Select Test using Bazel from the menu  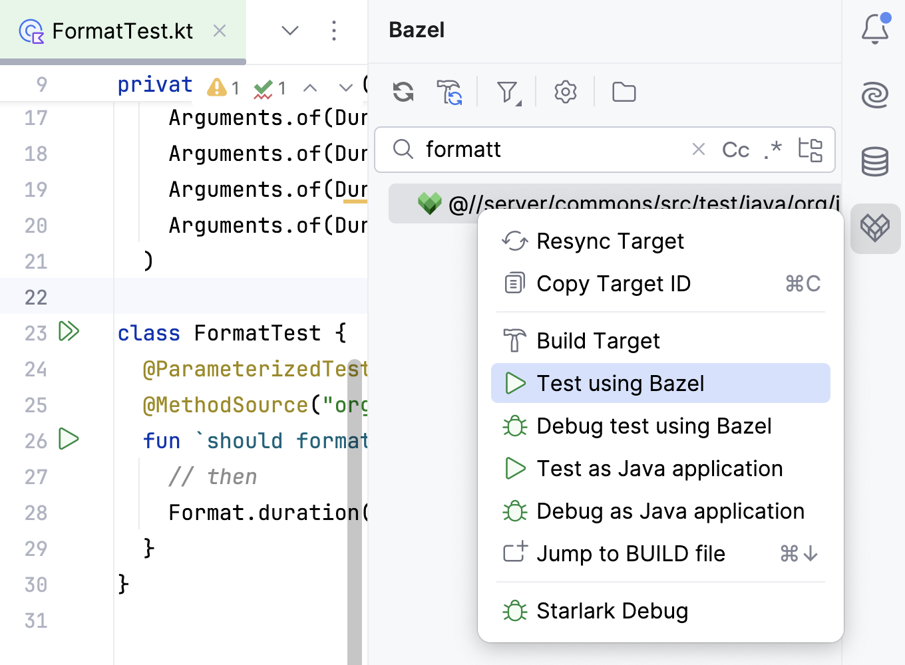(x=620, y=383)
